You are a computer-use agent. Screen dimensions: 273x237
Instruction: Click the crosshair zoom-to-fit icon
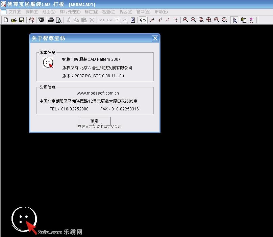coord(209,20)
